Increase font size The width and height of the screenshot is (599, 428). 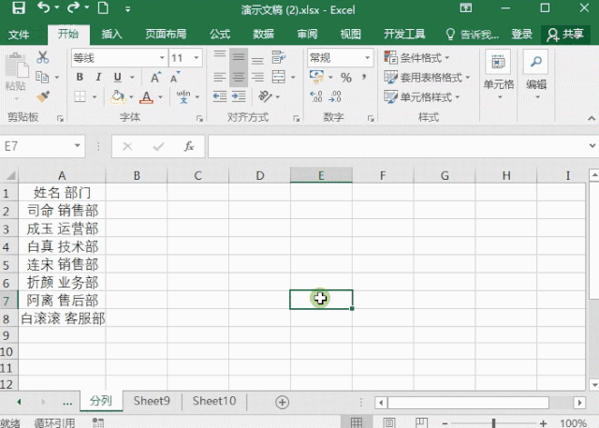click(155, 78)
